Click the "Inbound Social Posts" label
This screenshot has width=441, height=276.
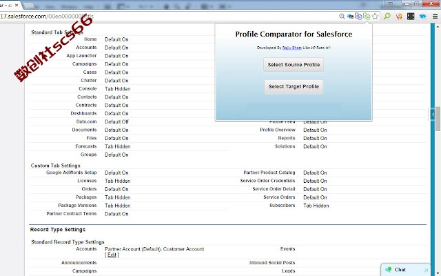tap(272, 262)
